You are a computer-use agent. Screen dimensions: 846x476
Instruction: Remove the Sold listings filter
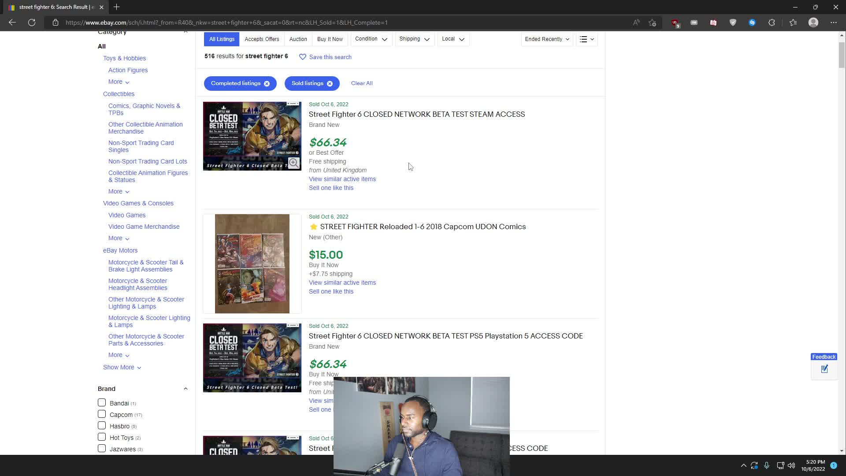pos(330,83)
